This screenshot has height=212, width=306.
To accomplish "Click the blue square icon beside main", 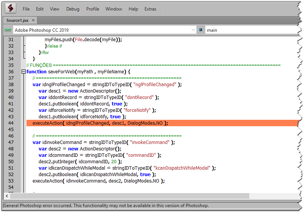I will coord(200,30).
